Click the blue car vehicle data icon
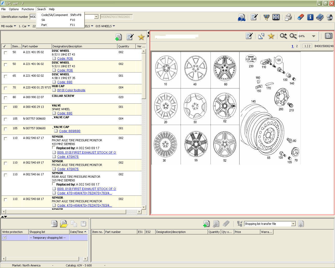 (x=242, y=18)
